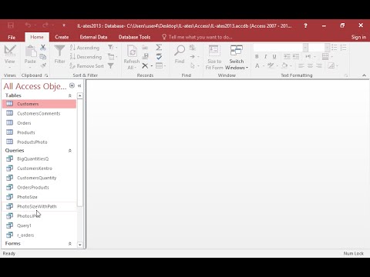Open the Switch Windows menu
The image size is (370, 277).
pyautogui.click(x=237, y=58)
